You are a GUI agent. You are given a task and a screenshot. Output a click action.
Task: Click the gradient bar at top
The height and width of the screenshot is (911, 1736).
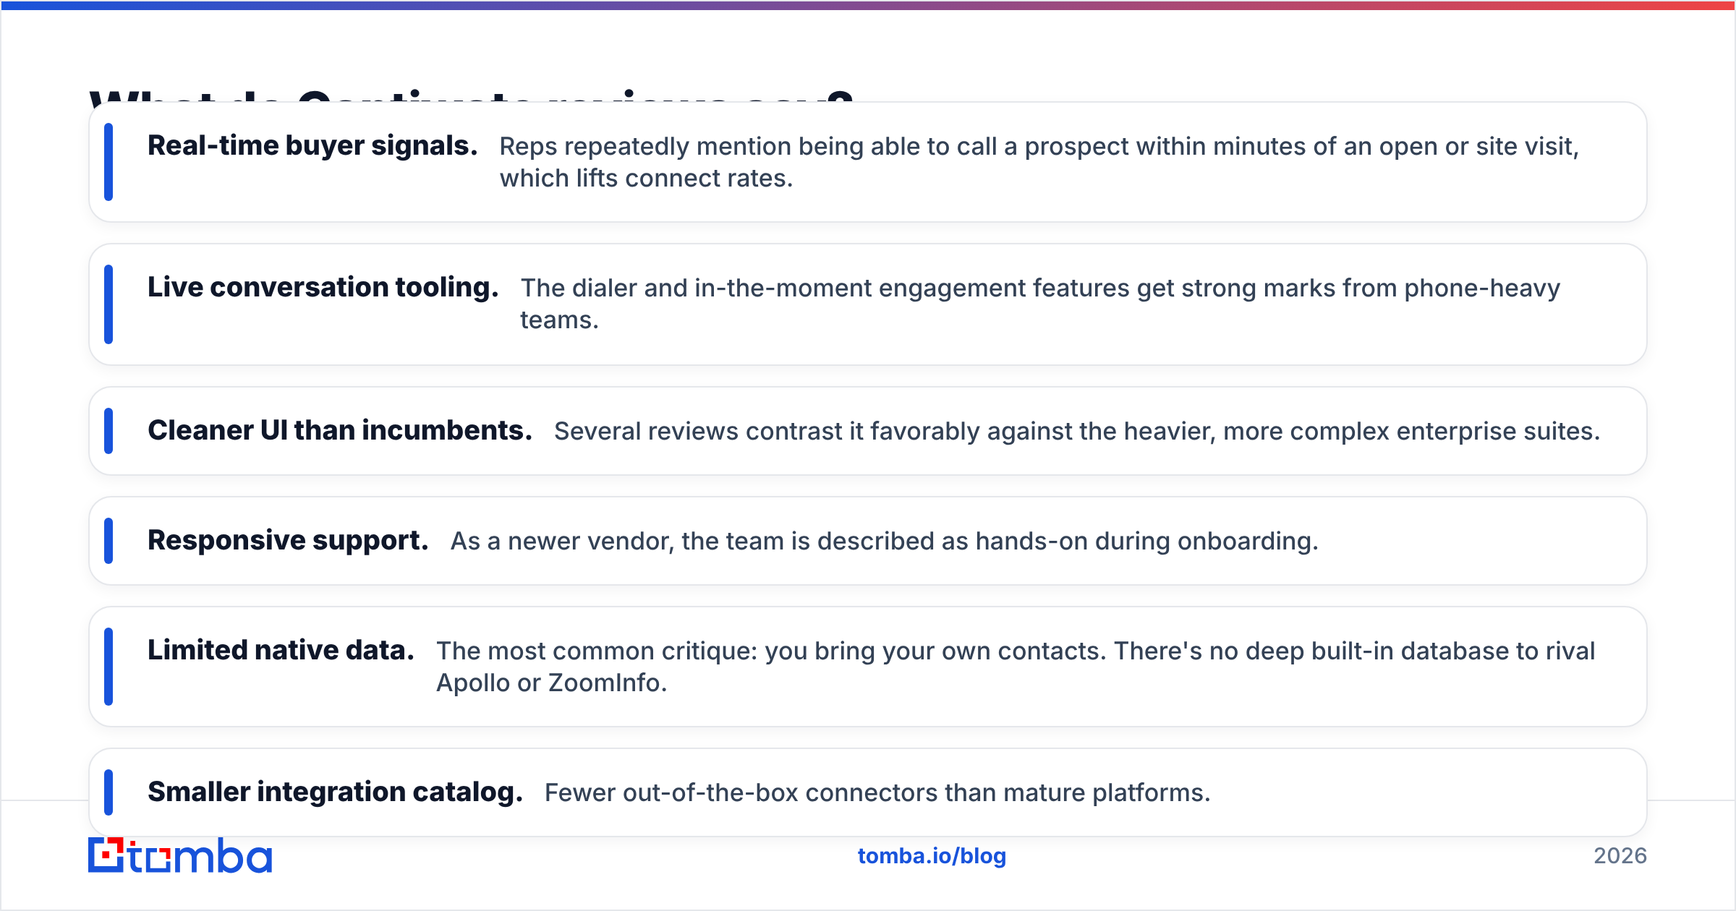click(868, 5)
